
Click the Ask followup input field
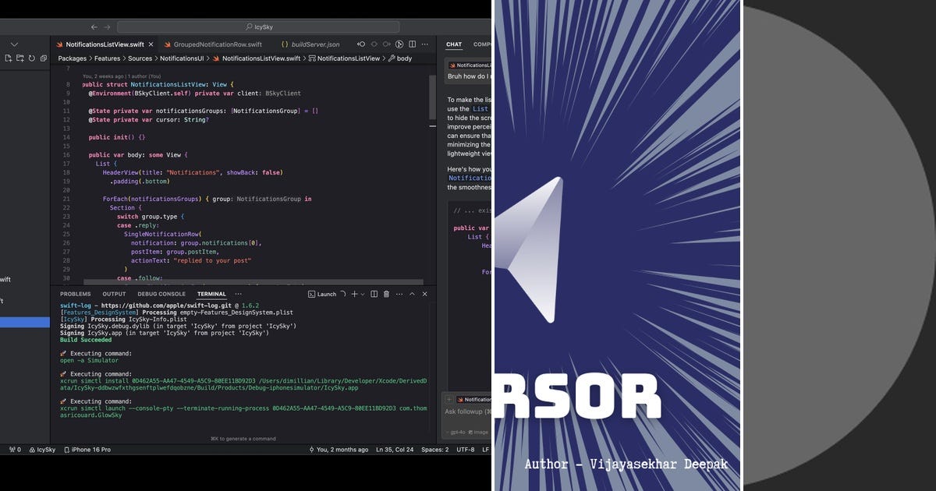(468, 412)
